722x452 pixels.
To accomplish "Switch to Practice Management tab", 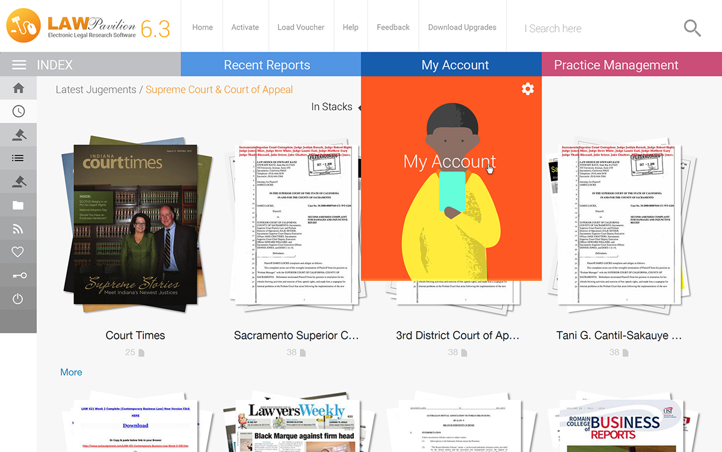I will 632,64.
